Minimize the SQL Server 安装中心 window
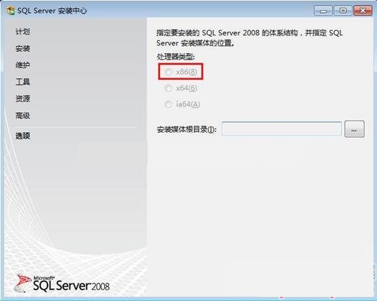 (323, 11)
